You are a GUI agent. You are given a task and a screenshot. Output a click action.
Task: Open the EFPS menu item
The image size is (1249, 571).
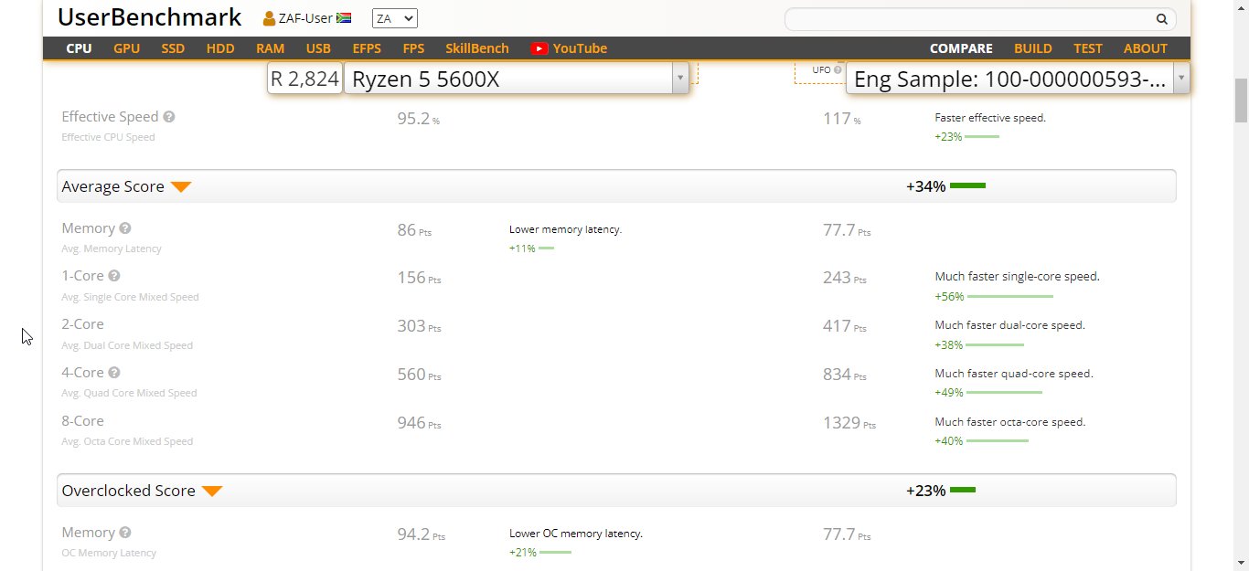point(367,48)
